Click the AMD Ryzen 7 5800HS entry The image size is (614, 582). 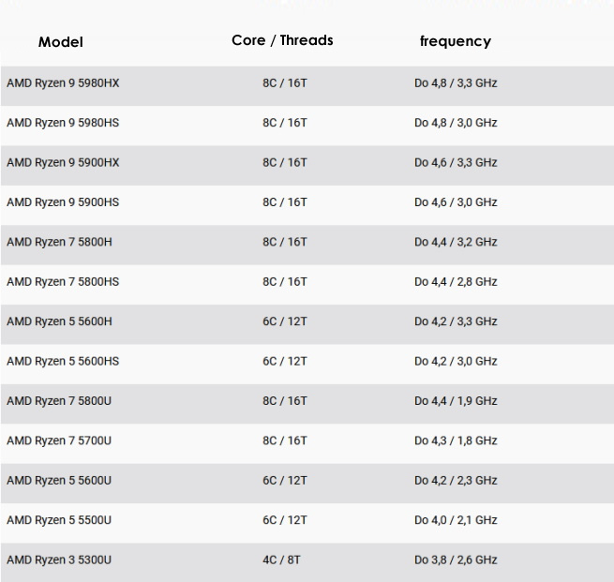(x=63, y=282)
